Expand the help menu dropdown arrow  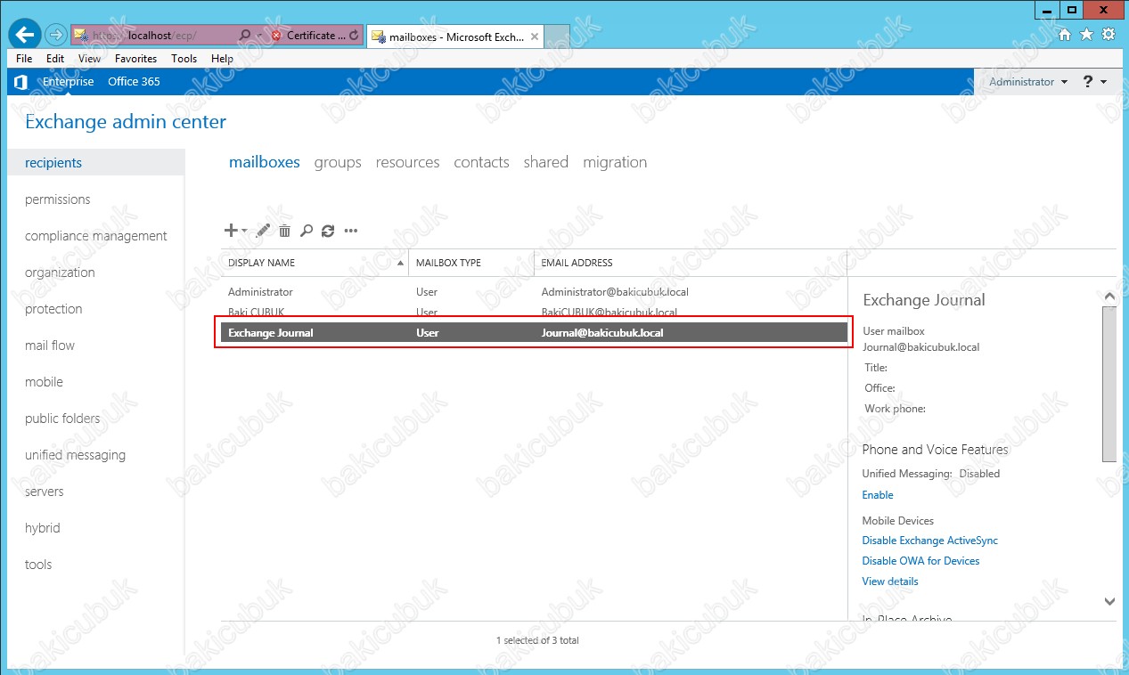[x=1104, y=82]
